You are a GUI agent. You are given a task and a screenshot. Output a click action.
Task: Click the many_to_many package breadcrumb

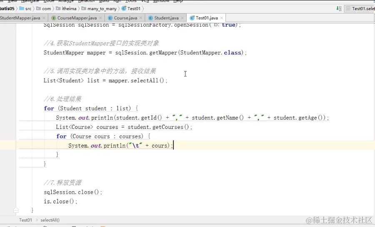click(x=99, y=9)
